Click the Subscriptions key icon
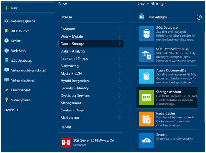Viewport: 206px width, 153px height. [6, 100]
